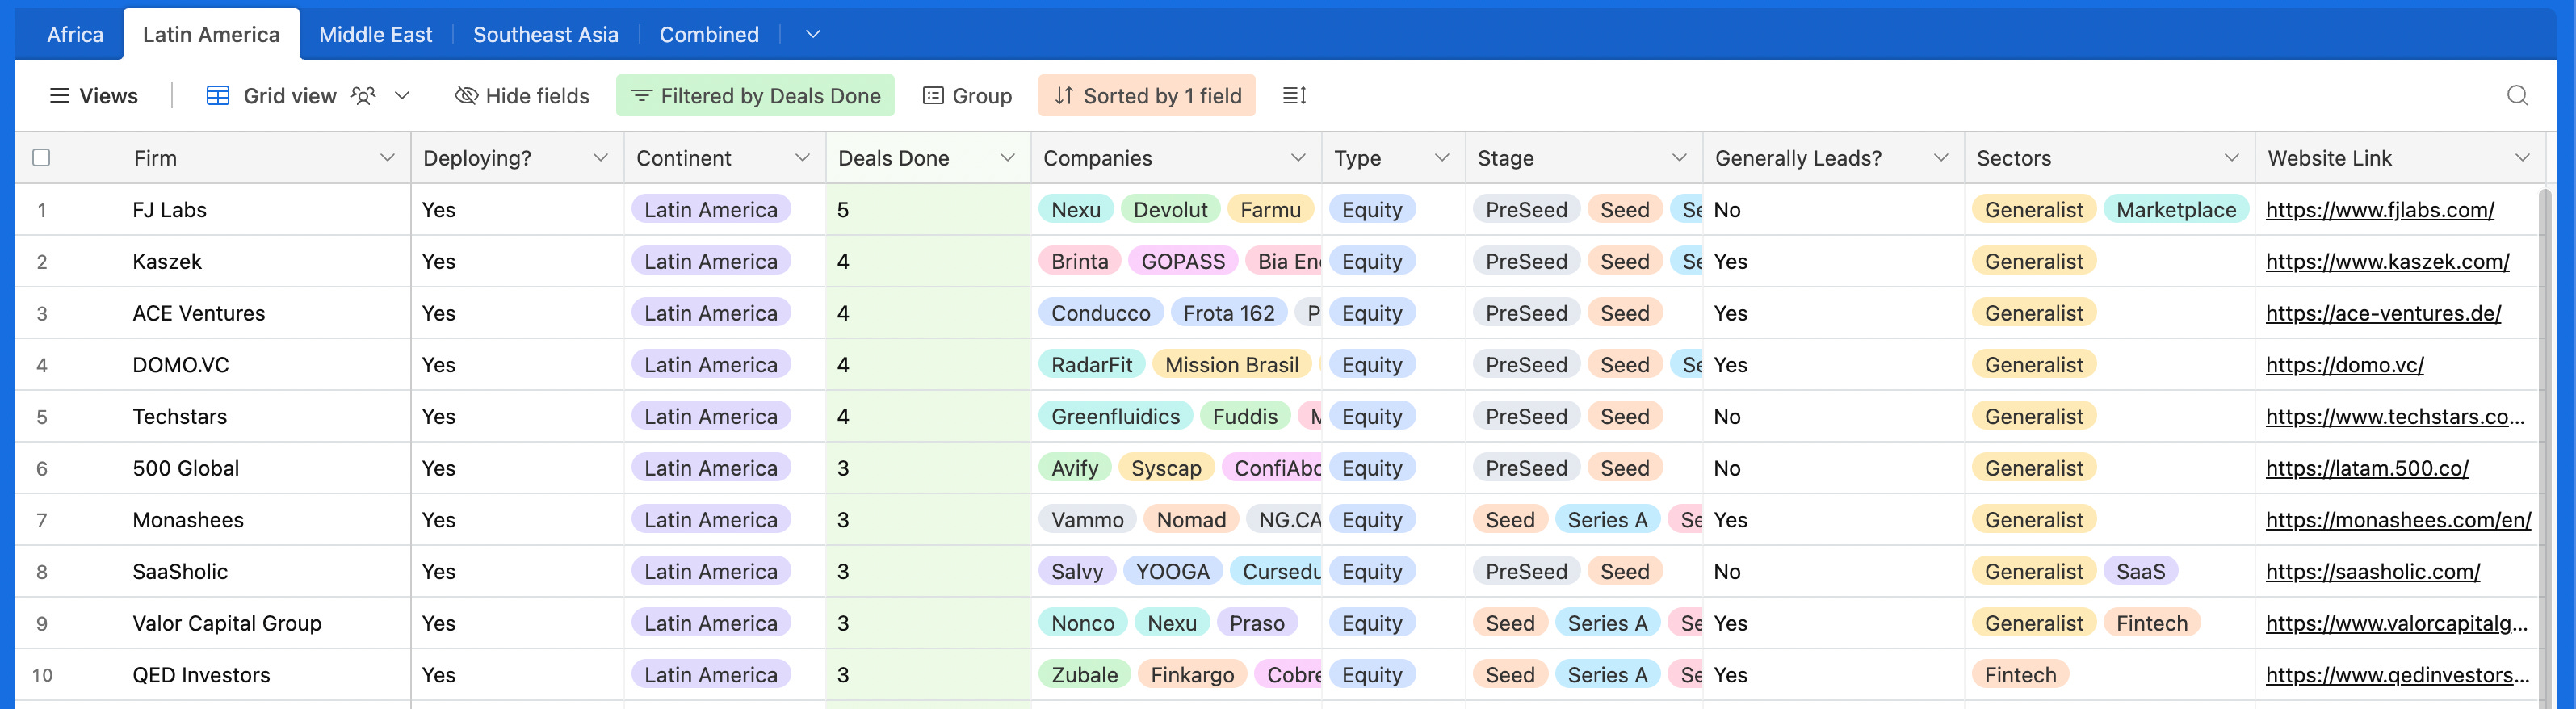Click the Fintech tag for Valor Capital Group
This screenshot has width=2576, height=709.
coord(2151,624)
